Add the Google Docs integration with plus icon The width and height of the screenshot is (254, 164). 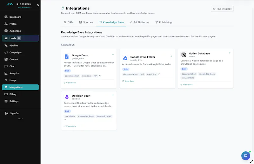(x=113, y=55)
